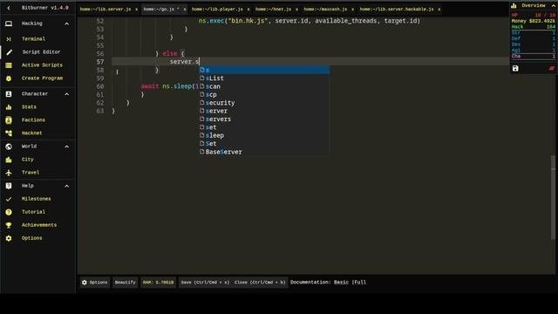Close the lib.server.js tab

point(136,10)
